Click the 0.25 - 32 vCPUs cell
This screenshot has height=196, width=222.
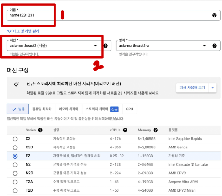[x=117, y=156]
